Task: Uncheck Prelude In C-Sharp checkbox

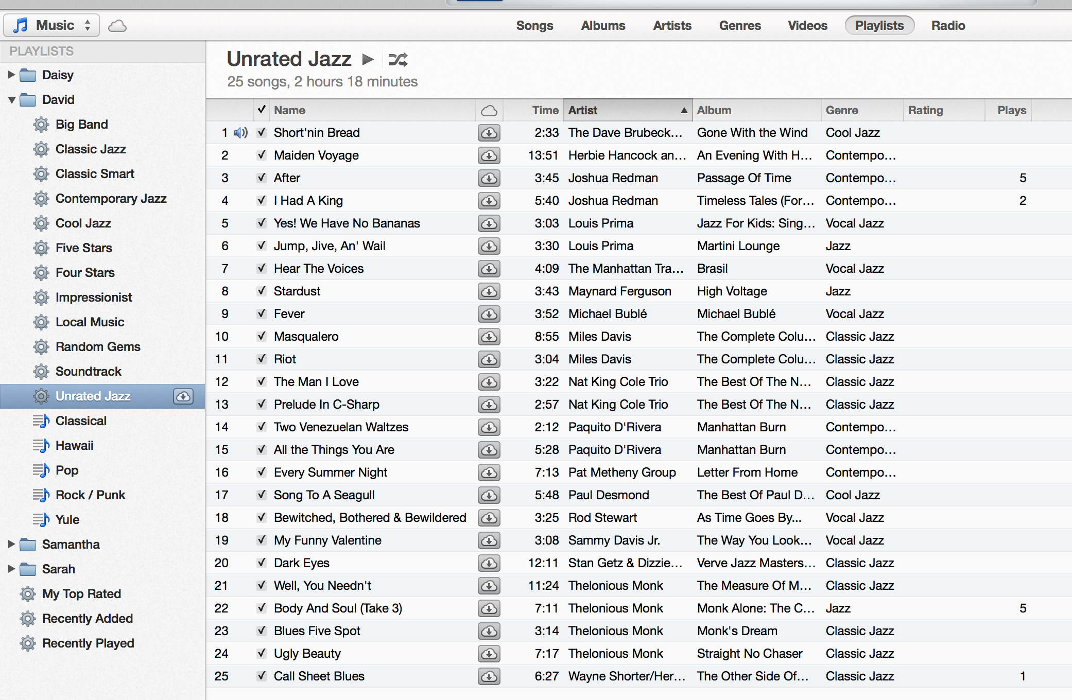Action: 262,404
